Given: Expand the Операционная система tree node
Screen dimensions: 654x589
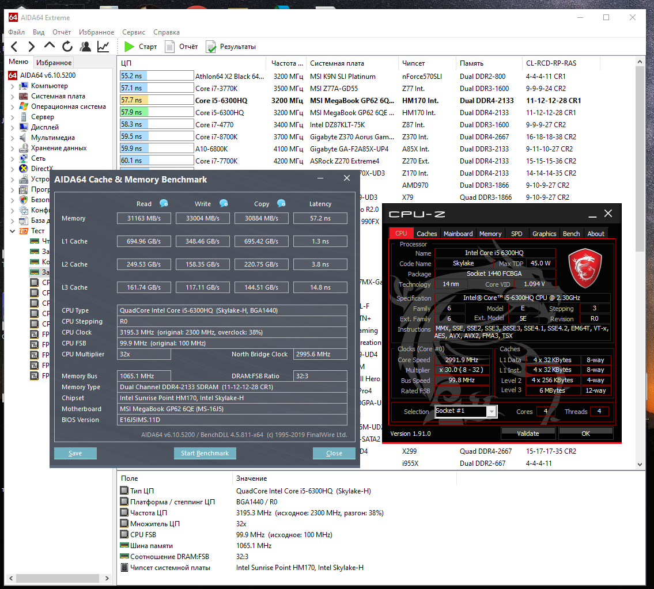Looking at the screenshot, I should click(x=12, y=107).
